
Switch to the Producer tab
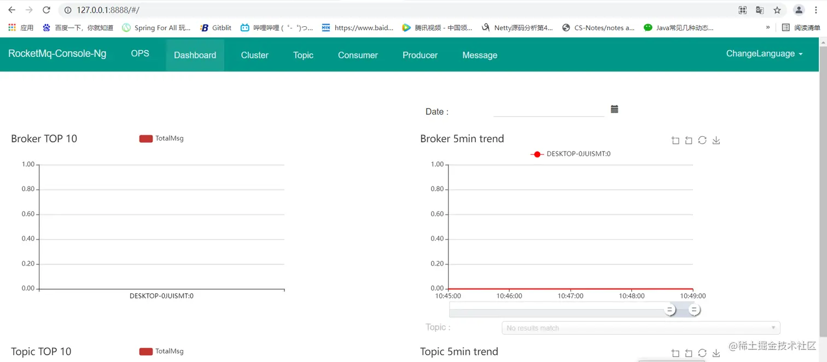[420, 55]
